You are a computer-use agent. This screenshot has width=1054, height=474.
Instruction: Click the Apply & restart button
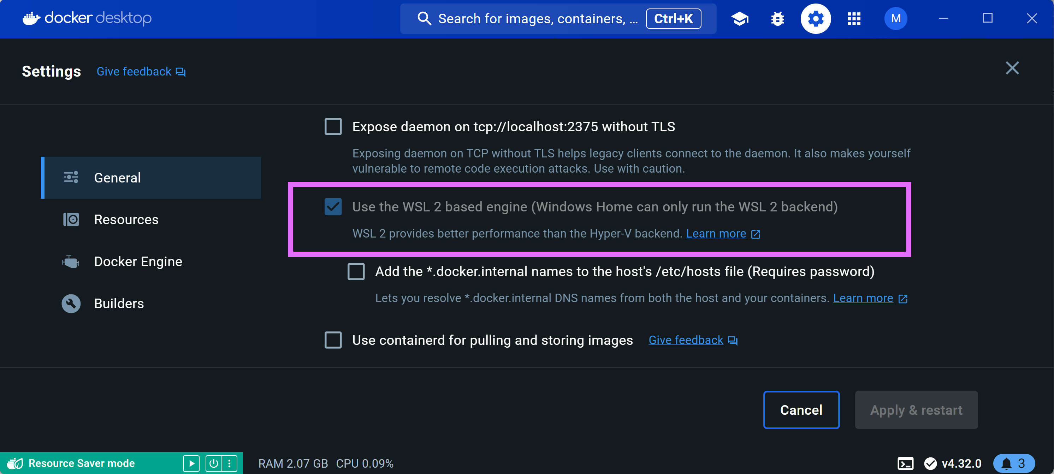point(916,410)
